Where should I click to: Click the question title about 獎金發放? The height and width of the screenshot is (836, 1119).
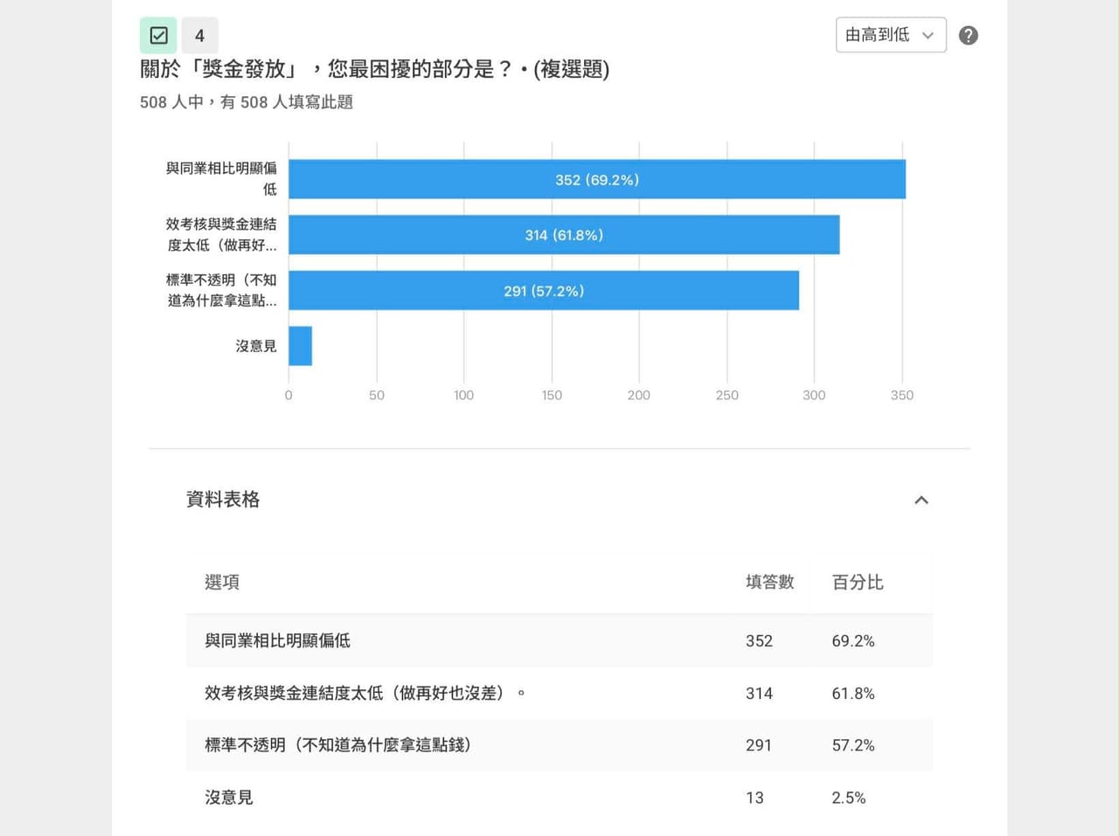375,69
